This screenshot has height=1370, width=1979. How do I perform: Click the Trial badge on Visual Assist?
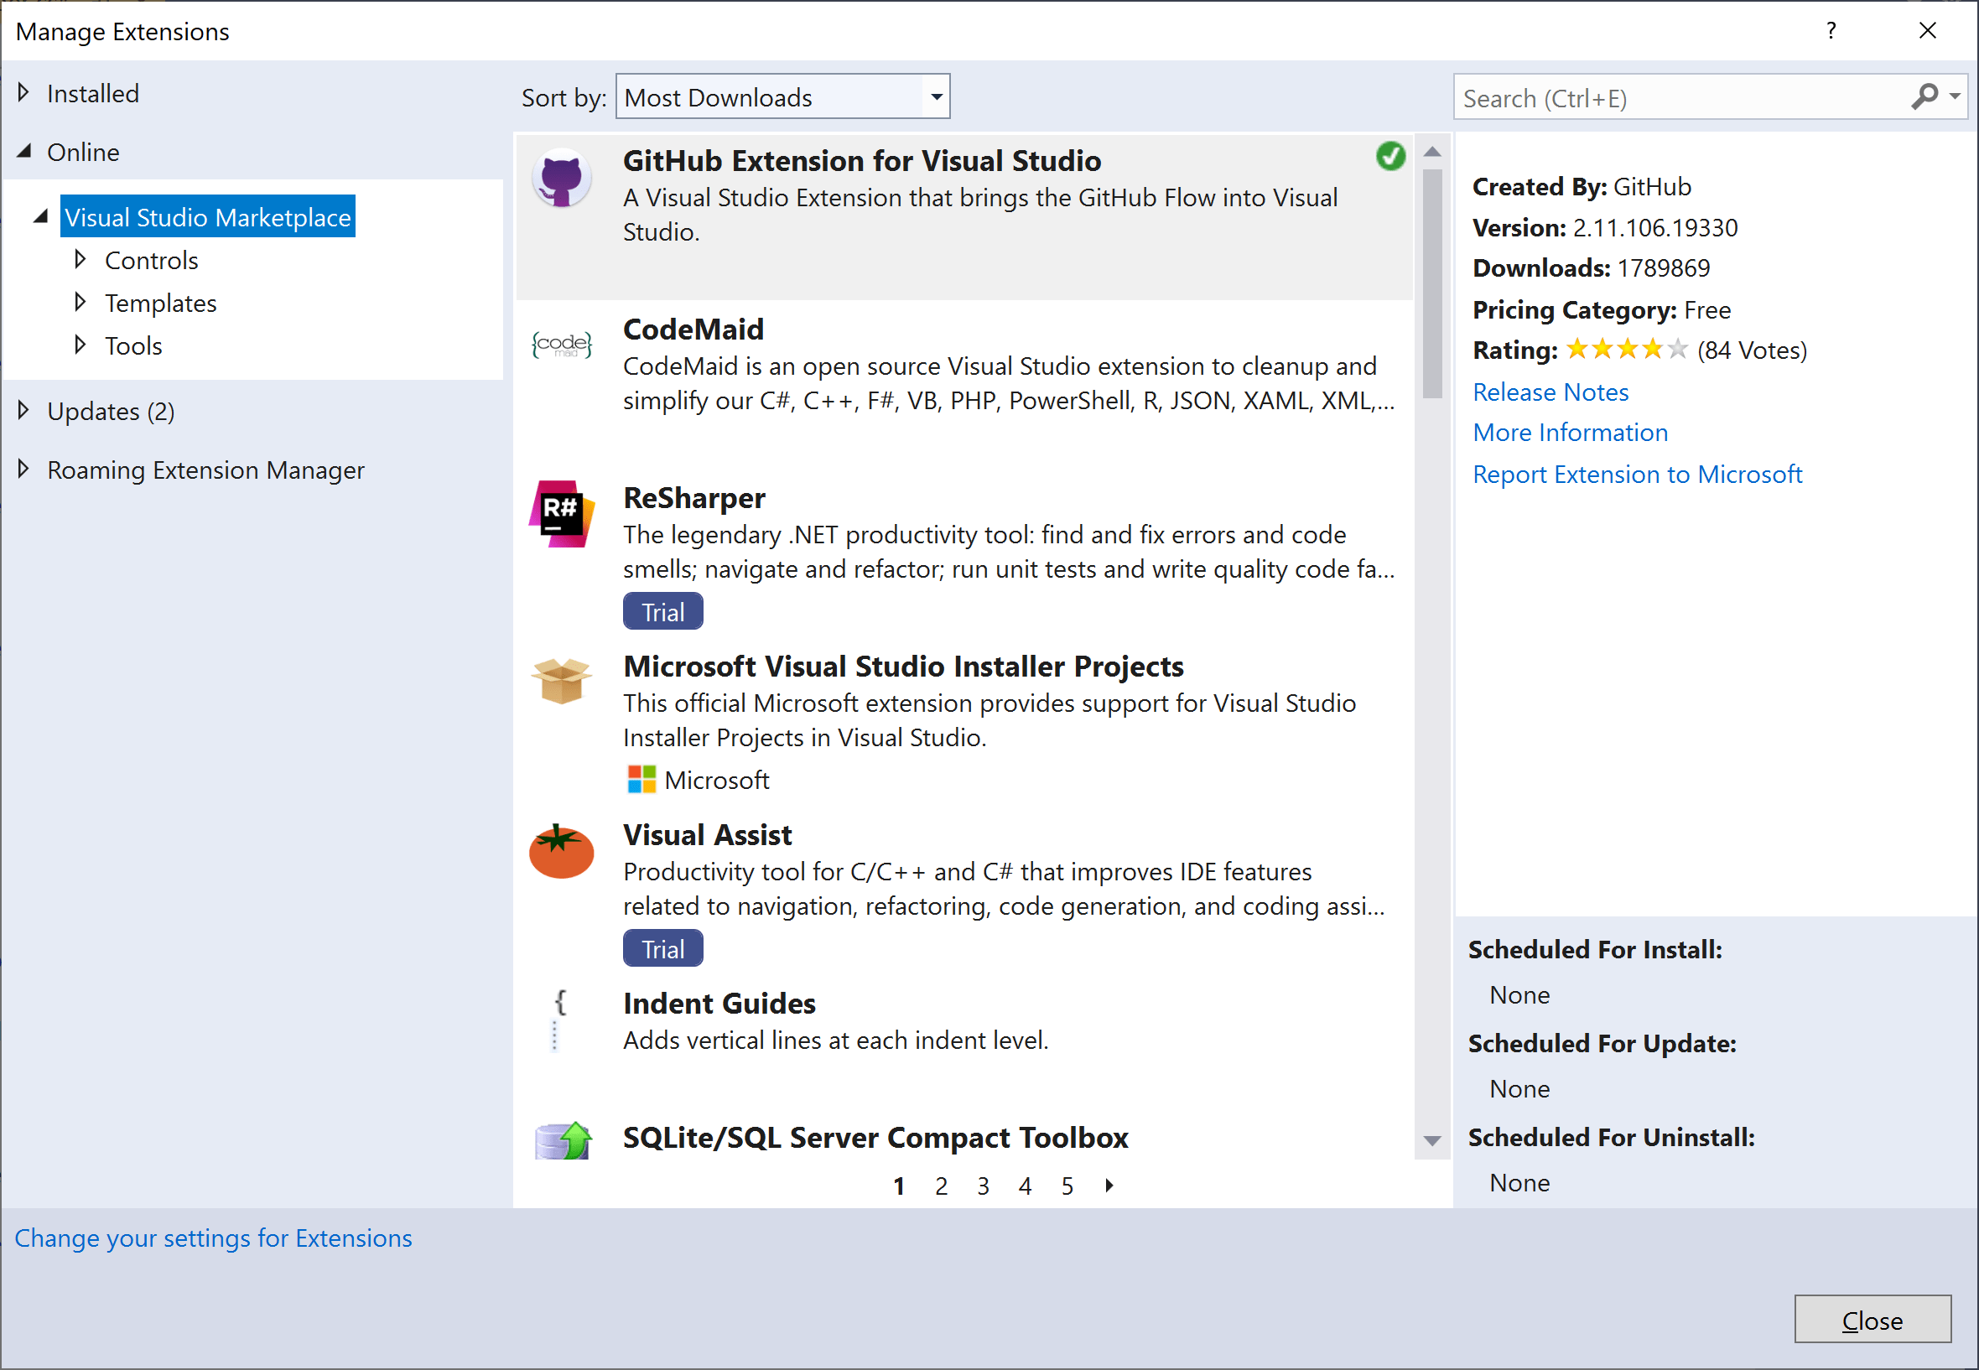[662, 947]
